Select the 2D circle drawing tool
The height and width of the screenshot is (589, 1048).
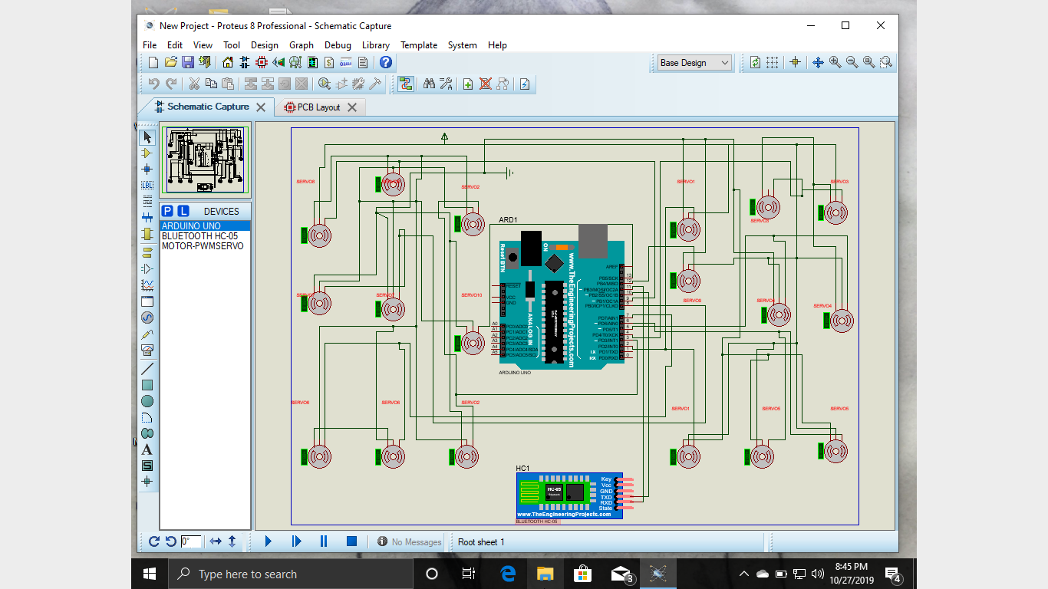point(147,401)
